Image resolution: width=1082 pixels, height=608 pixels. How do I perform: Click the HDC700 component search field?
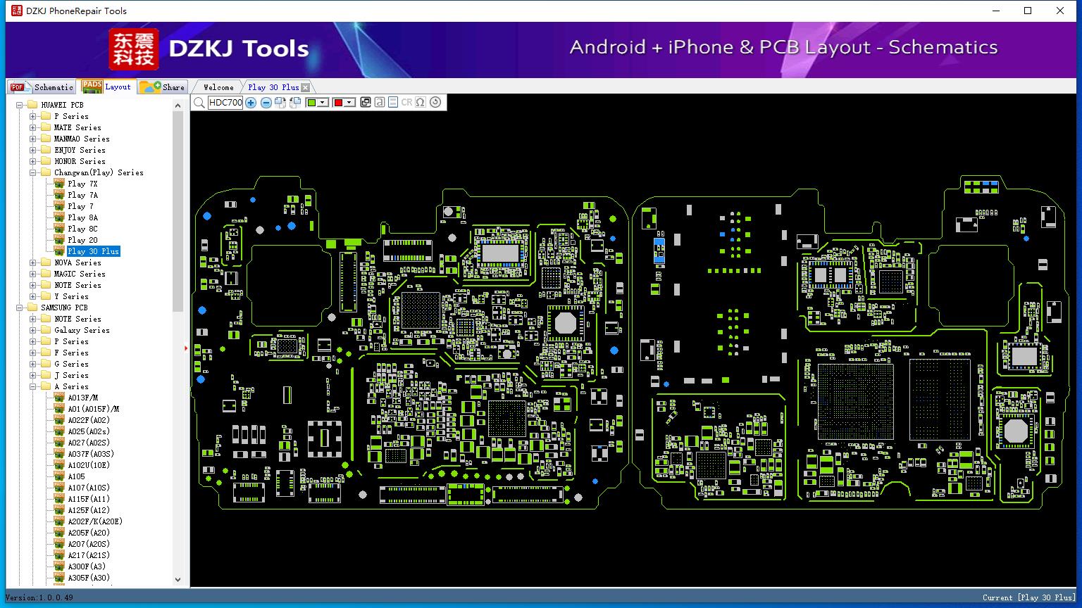225,103
